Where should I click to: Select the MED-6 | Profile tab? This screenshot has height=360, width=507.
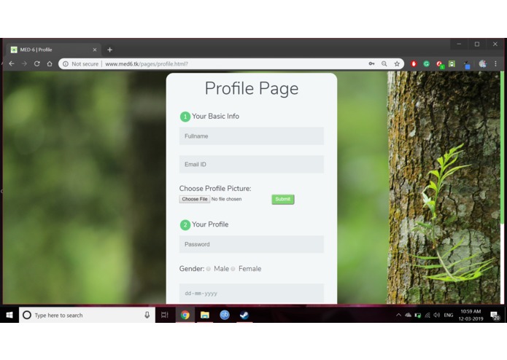click(53, 50)
